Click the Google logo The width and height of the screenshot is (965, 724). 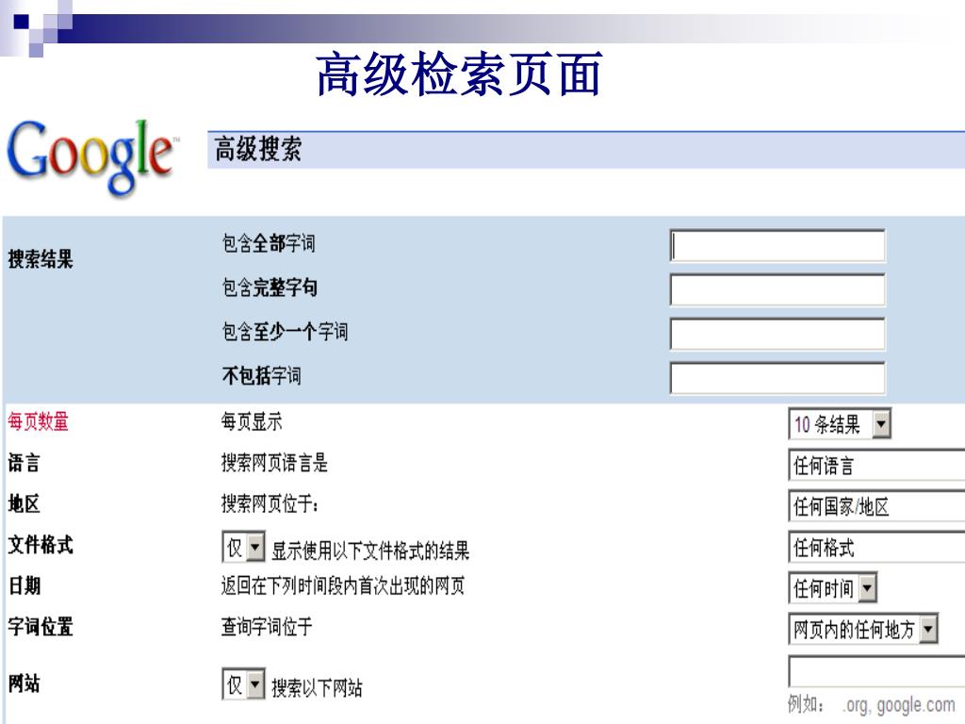(92, 157)
